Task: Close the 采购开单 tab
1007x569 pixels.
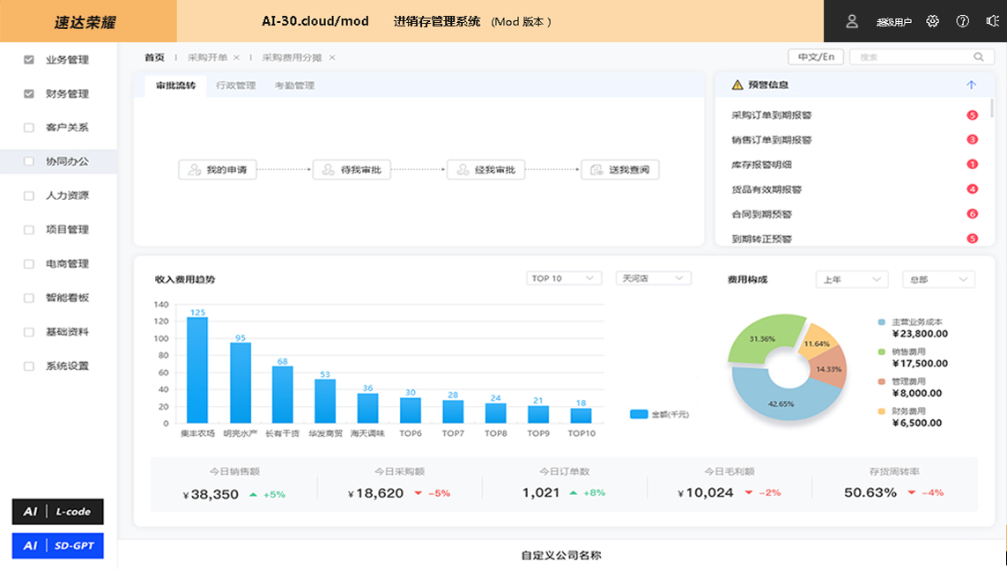Action: 236,58
